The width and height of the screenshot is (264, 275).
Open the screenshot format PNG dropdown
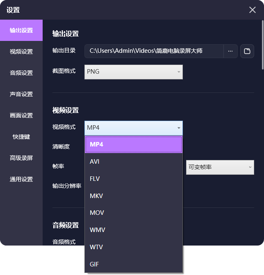[x=134, y=72]
